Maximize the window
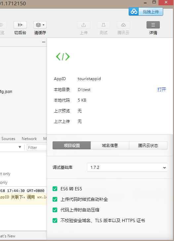174x241 pixels. pos(154,2)
